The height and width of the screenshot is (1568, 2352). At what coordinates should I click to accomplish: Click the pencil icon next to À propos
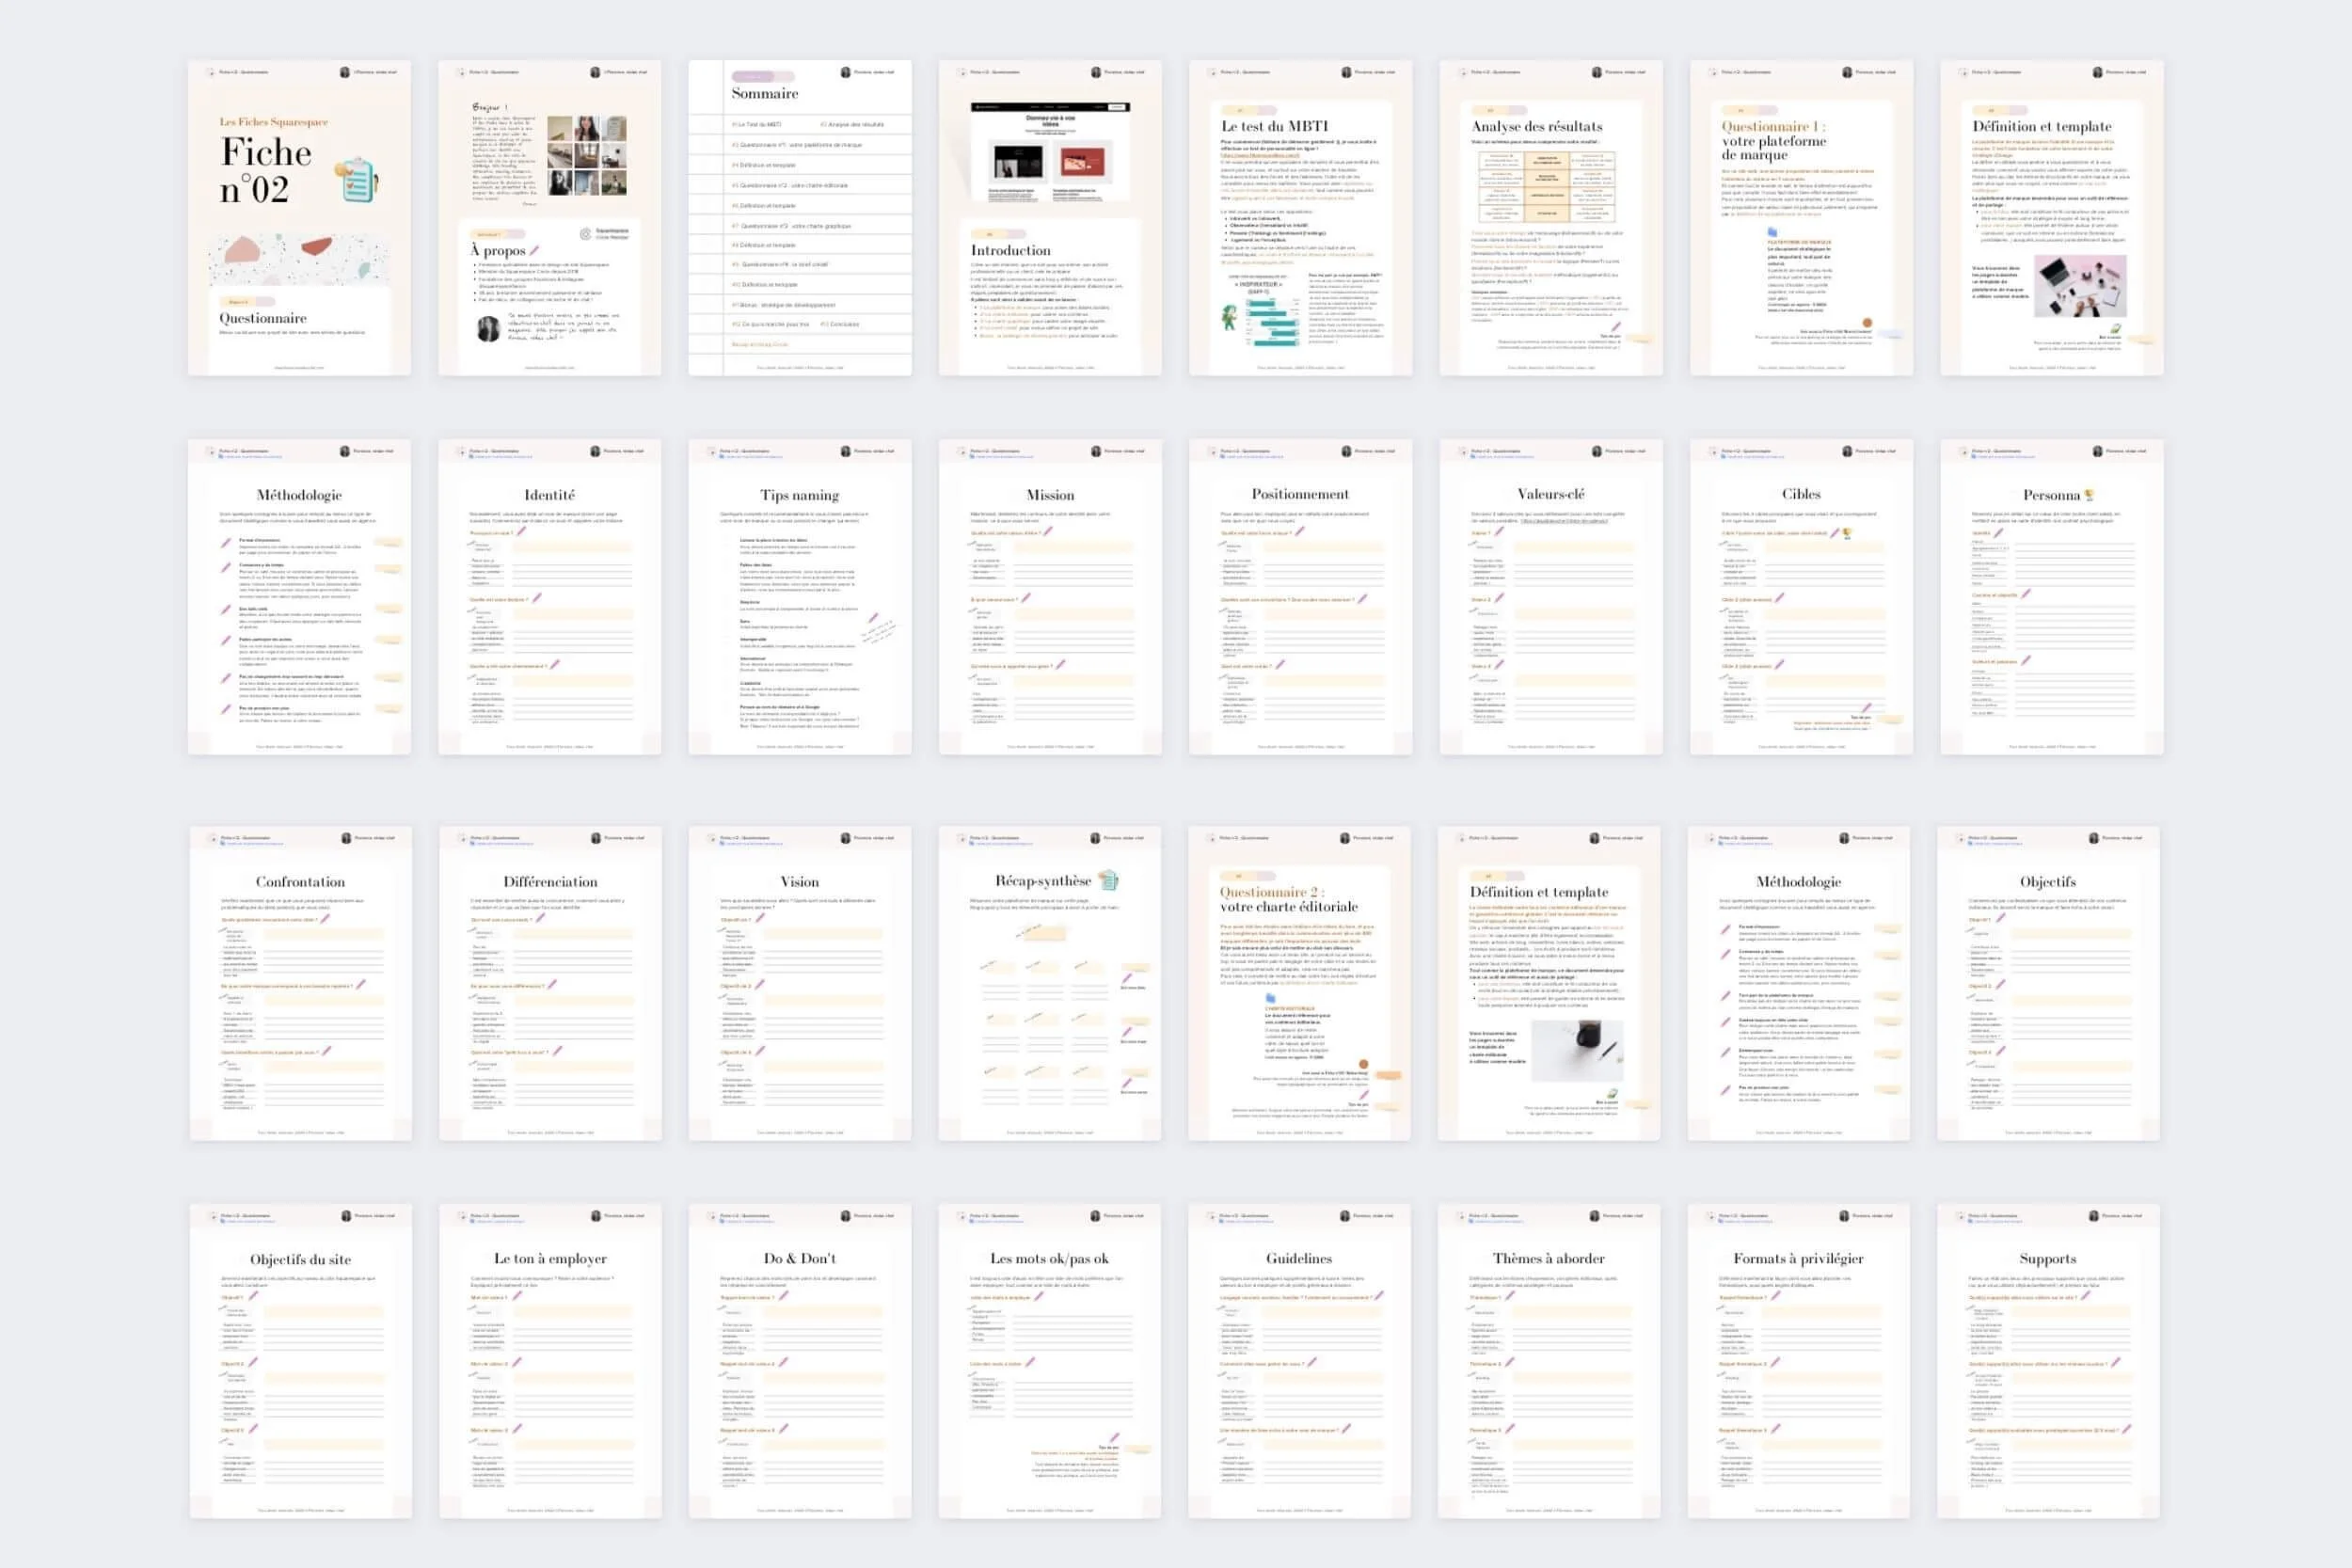point(535,250)
